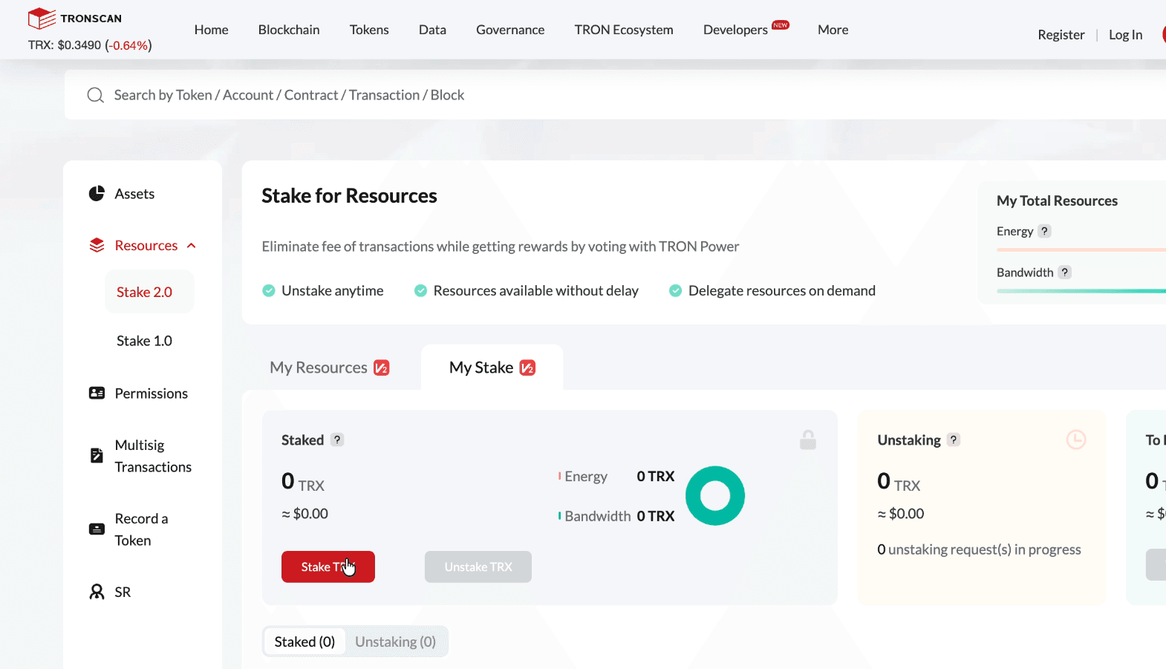
Task: Click the clock icon in Unstaking card
Action: [x=1076, y=440]
